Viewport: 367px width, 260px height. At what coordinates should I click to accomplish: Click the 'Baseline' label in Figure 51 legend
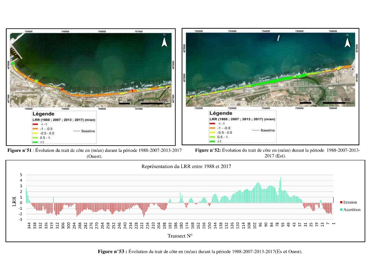click(x=88, y=131)
